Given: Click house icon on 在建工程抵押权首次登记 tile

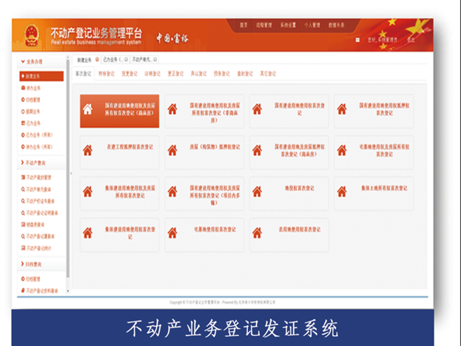Looking at the screenshot, I should coord(88,150).
